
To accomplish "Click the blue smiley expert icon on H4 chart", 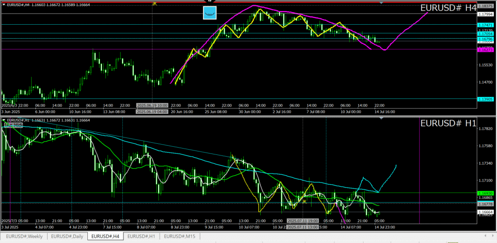I will coord(210,13).
